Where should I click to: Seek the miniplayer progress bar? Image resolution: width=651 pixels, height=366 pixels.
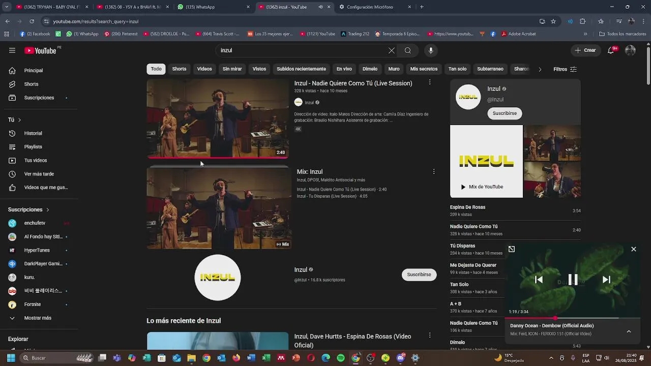(x=572, y=318)
